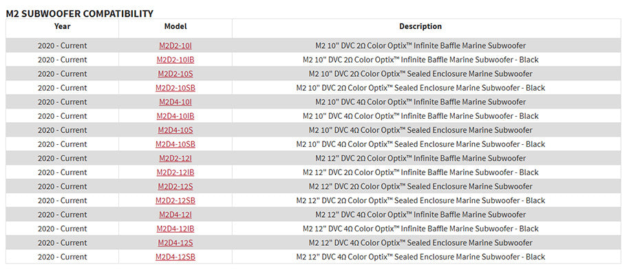Open the M2D4-10SB model link

click(175, 144)
